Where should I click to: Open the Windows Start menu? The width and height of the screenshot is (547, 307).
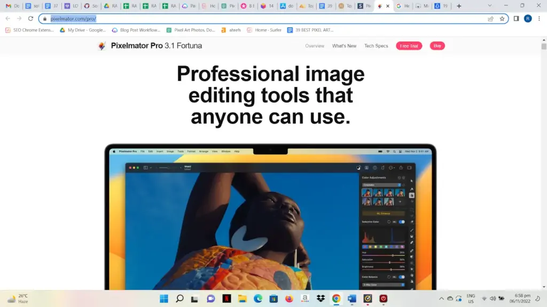coord(164,298)
